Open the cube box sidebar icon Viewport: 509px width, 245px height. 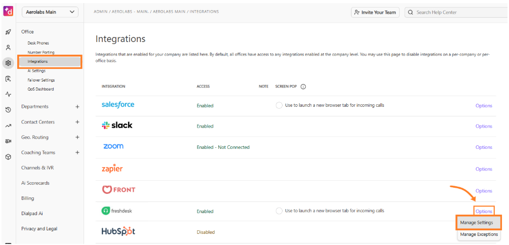(9, 157)
